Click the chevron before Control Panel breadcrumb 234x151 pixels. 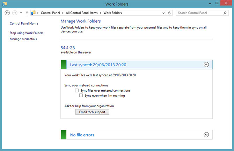tap(38, 13)
